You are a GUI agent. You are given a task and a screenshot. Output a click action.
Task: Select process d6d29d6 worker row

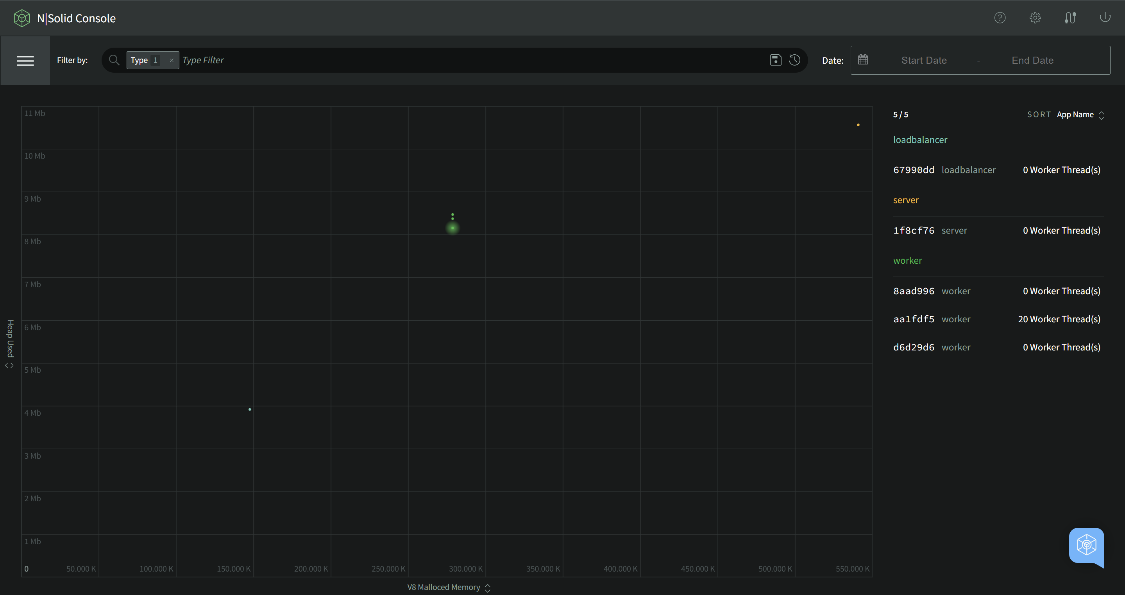998,347
